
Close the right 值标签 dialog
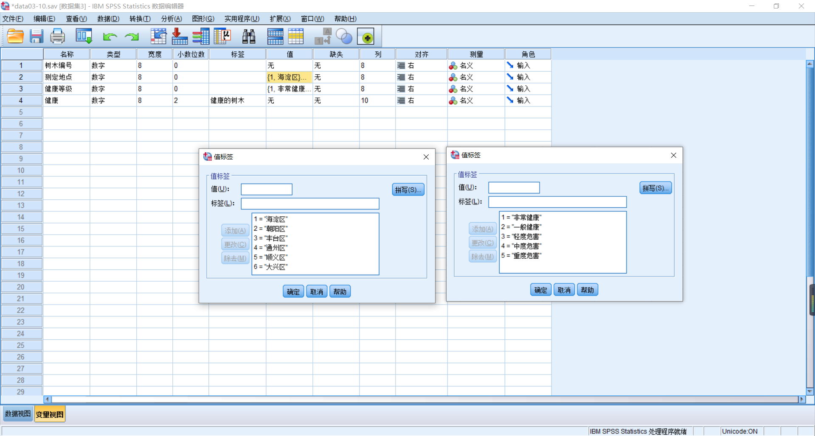[x=674, y=155]
